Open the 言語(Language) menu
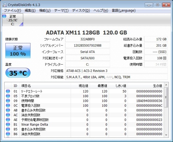Viewport: 173px width, 142px height. (x=124, y=11)
